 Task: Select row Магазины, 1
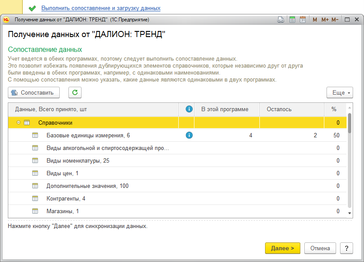[177, 211]
